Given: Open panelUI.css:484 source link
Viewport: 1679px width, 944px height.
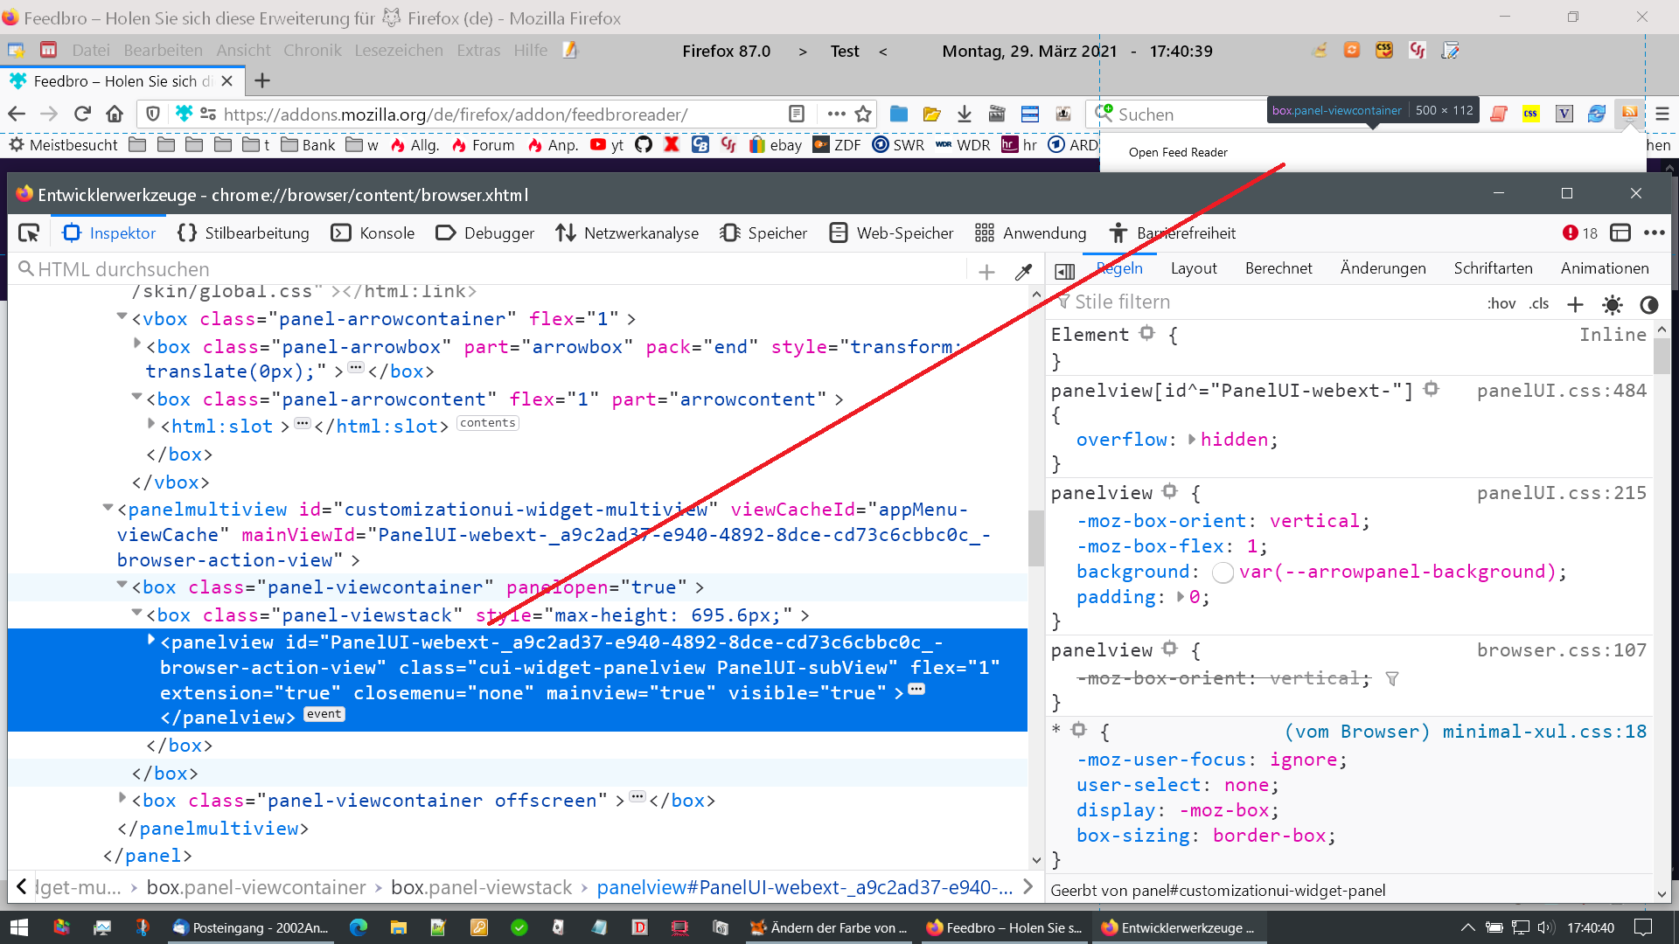Looking at the screenshot, I should 1561,391.
